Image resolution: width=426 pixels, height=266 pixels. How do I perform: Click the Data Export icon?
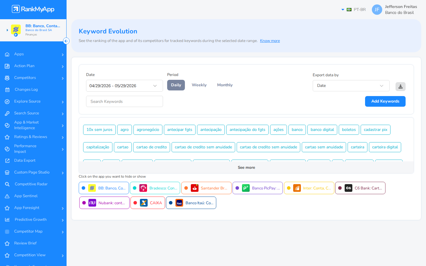click(x=7, y=161)
